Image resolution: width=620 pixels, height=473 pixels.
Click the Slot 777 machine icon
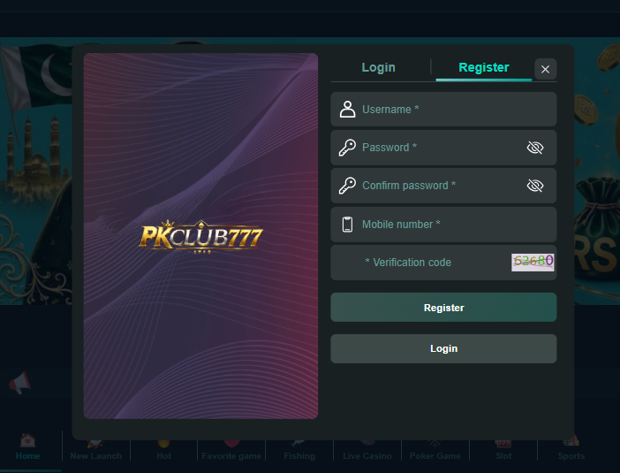click(503, 443)
